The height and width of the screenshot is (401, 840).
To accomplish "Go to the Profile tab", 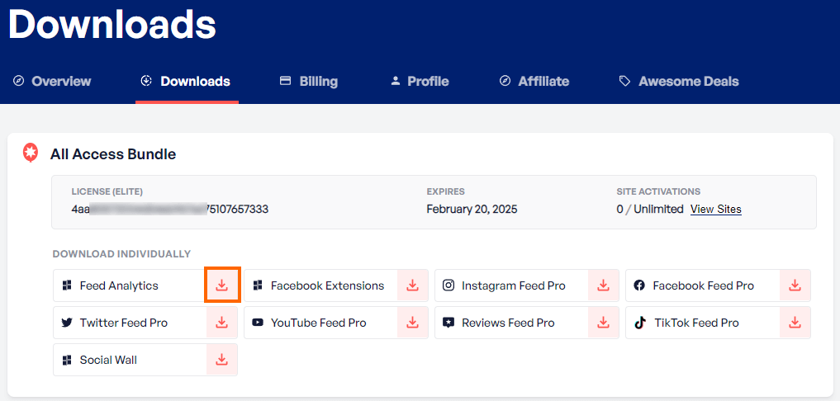I will click(420, 81).
